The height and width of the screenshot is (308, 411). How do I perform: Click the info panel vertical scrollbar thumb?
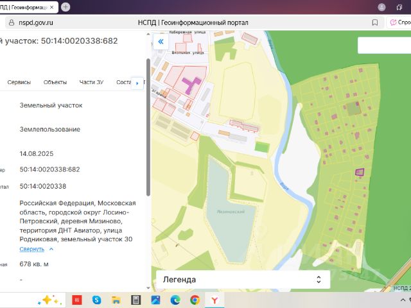tap(148, 127)
